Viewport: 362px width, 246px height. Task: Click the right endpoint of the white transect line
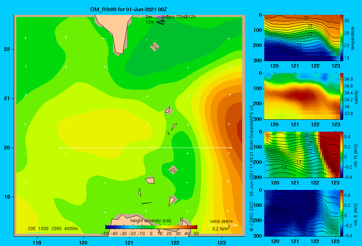point(231,148)
